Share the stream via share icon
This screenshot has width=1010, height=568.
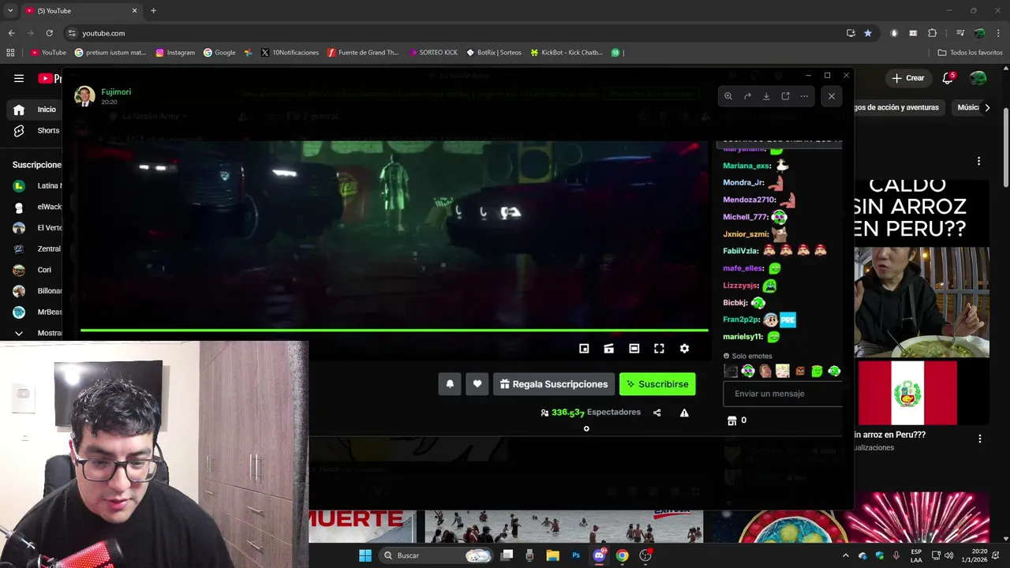click(x=656, y=413)
